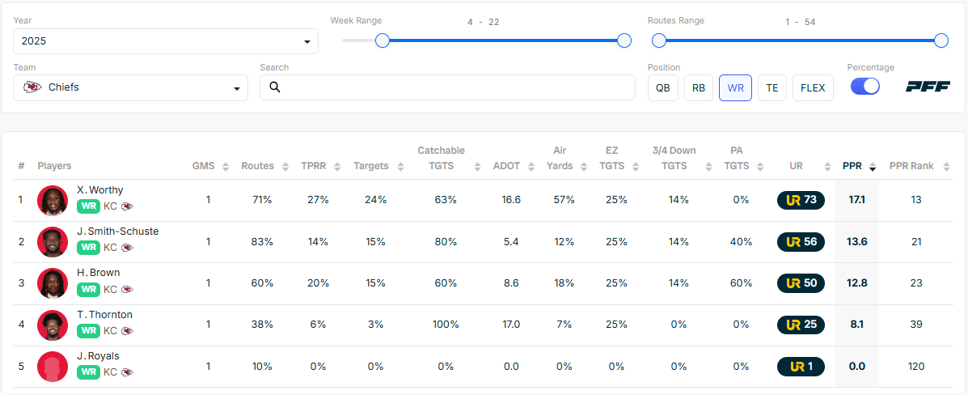Sort by Routes column arrows
968x395 pixels.
pos(285,167)
